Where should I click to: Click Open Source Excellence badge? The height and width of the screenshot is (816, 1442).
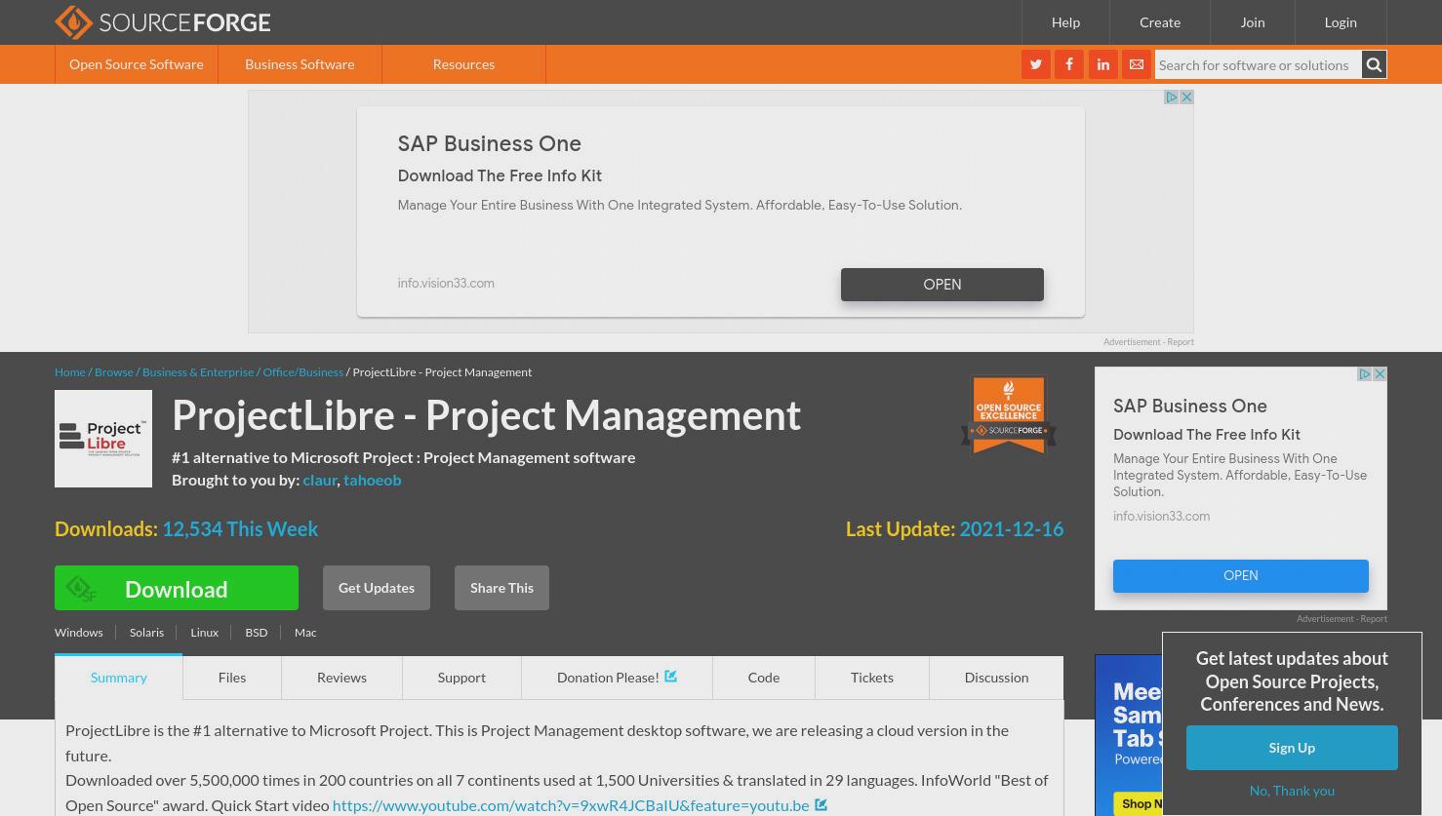1009,415
